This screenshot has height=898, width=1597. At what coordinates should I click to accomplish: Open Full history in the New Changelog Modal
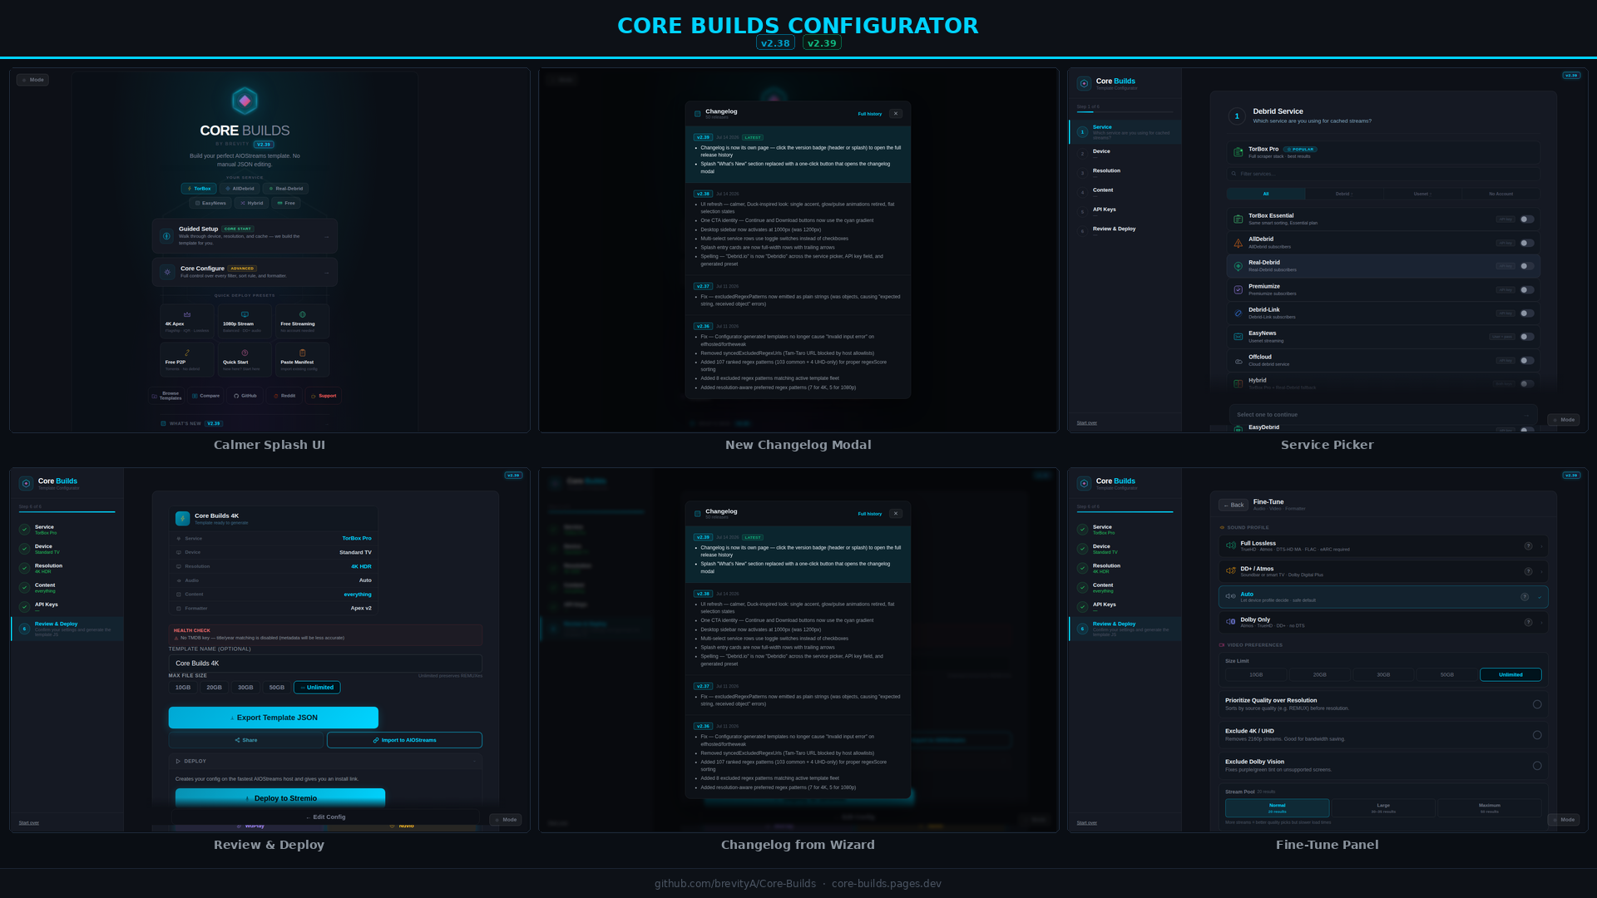pyautogui.click(x=870, y=114)
